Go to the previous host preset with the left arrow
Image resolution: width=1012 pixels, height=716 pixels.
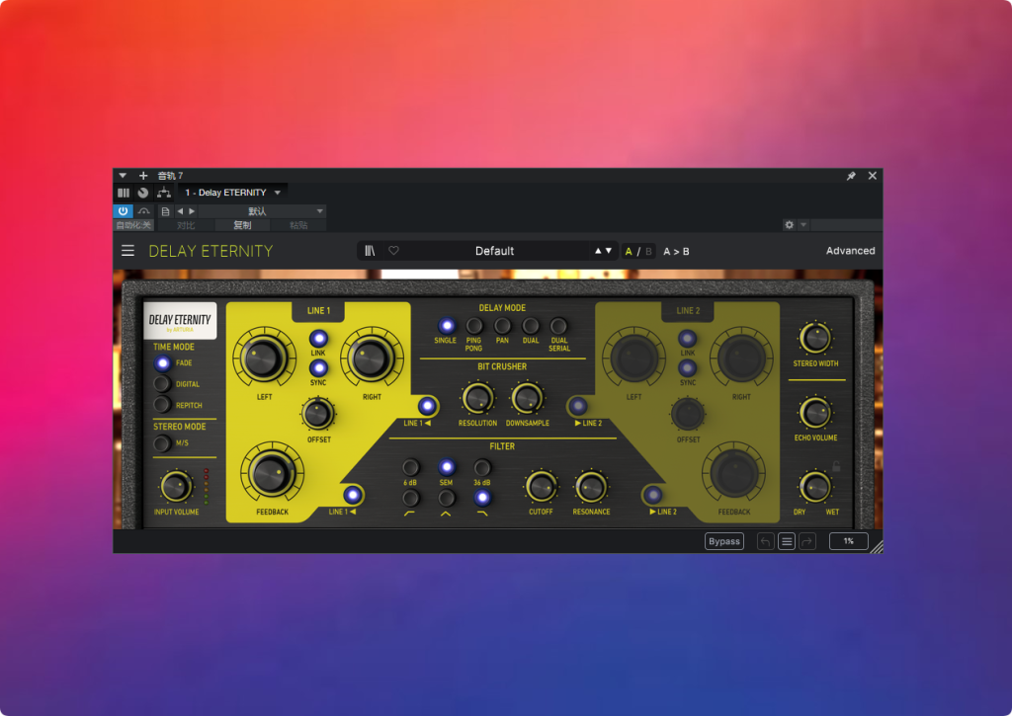click(180, 211)
